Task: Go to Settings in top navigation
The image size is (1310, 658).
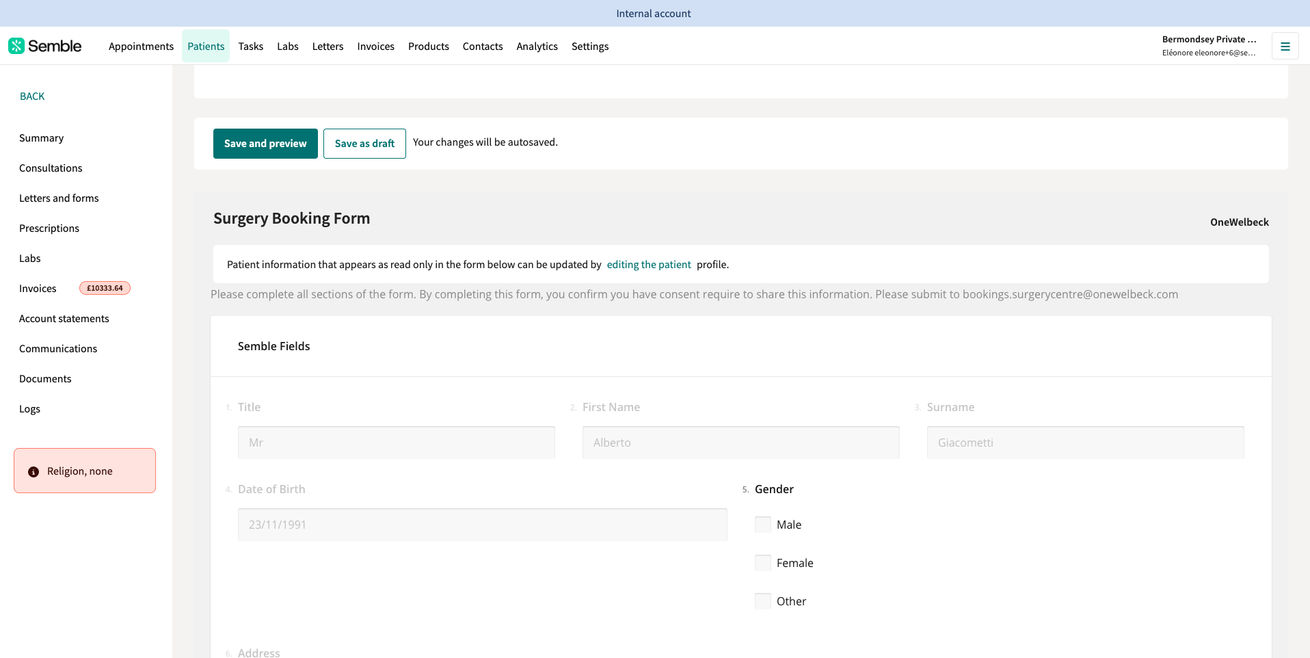Action: tap(589, 47)
